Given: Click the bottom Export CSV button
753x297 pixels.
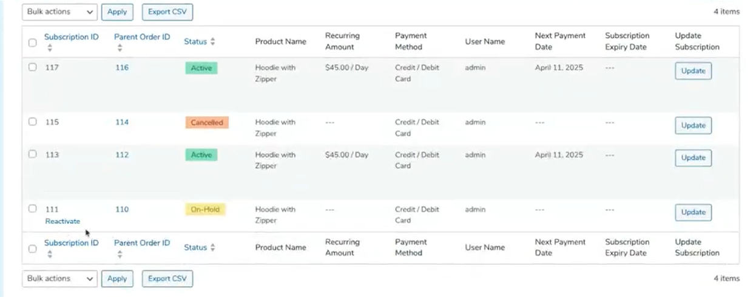Looking at the screenshot, I should 167,278.
